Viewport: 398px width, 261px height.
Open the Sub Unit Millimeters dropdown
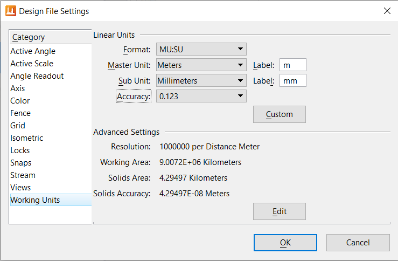pyautogui.click(x=201, y=80)
